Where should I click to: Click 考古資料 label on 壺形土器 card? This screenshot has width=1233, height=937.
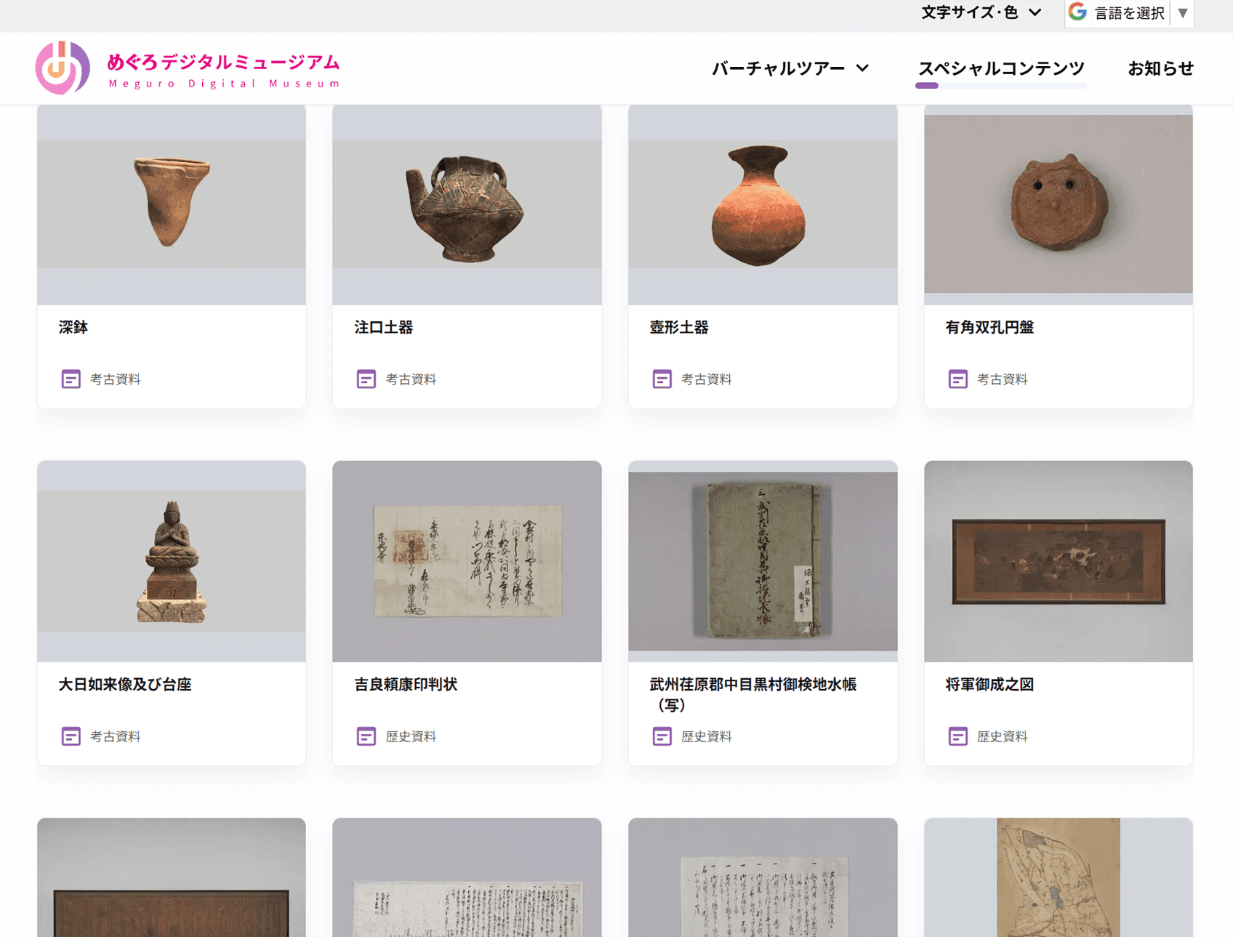point(707,379)
